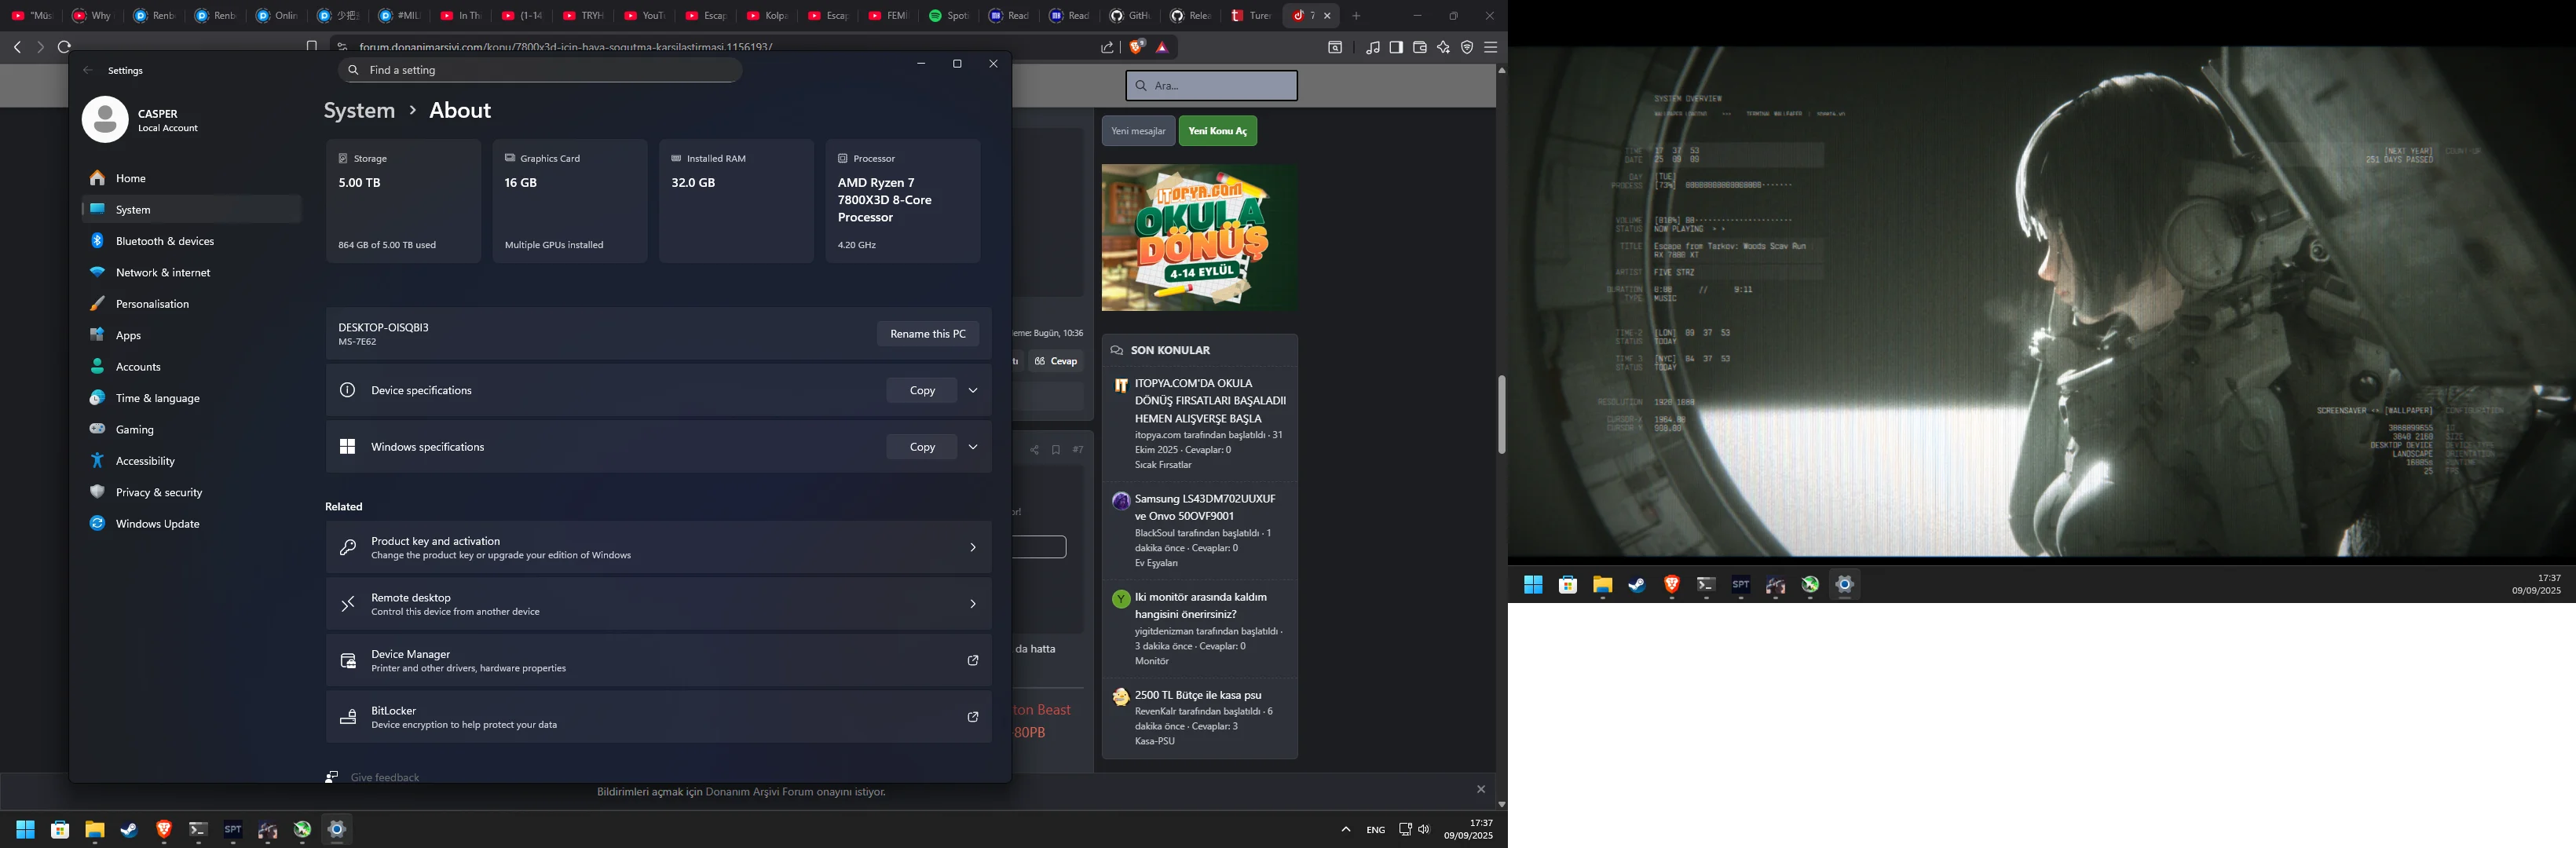Click the Brave VPN shield icon
Viewport: 2576px width, 848px height.
tap(1467, 47)
